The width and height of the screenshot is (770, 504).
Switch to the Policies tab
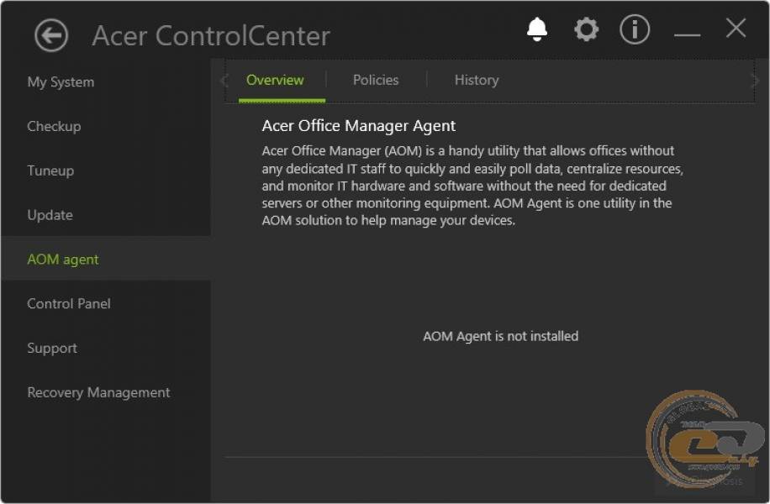(x=376, y=80)
